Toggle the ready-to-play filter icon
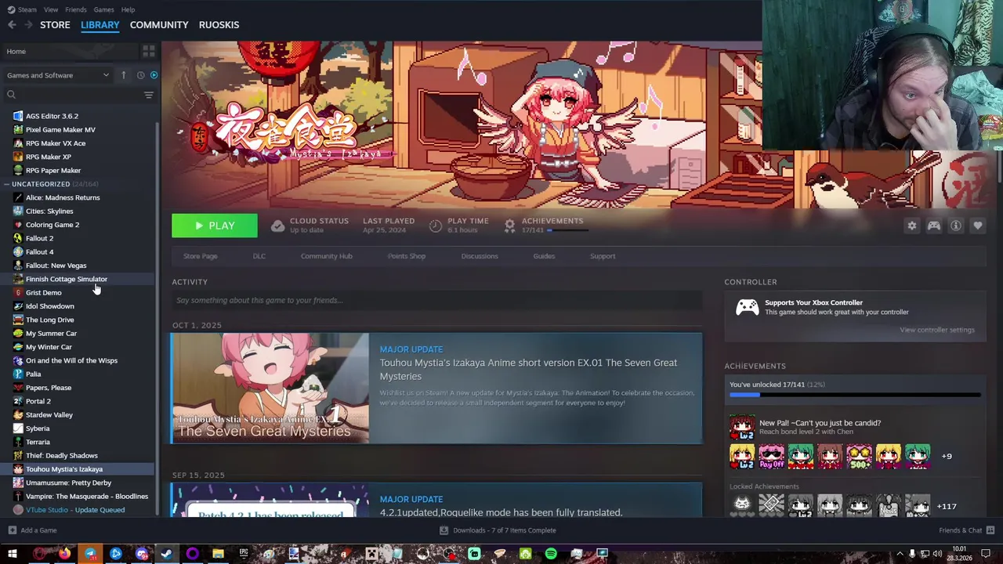This screenshot has height=564, width=1003. (154, 75)
